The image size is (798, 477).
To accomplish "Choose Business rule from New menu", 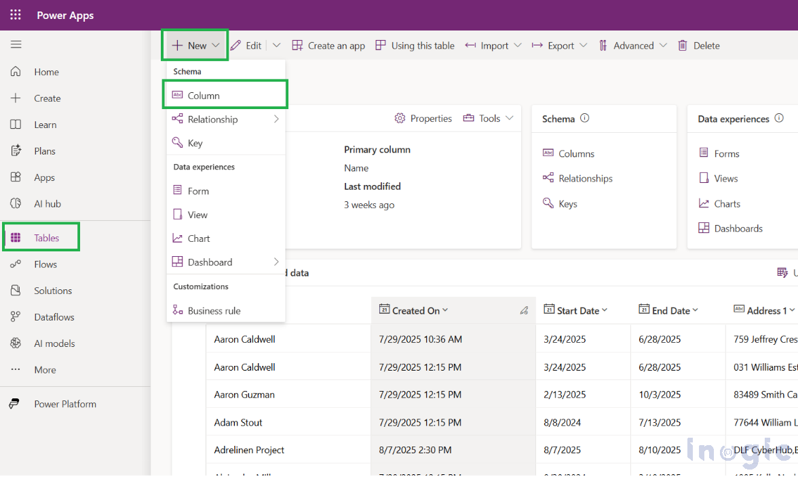I will pyautogui.click(x=225, y=310).
